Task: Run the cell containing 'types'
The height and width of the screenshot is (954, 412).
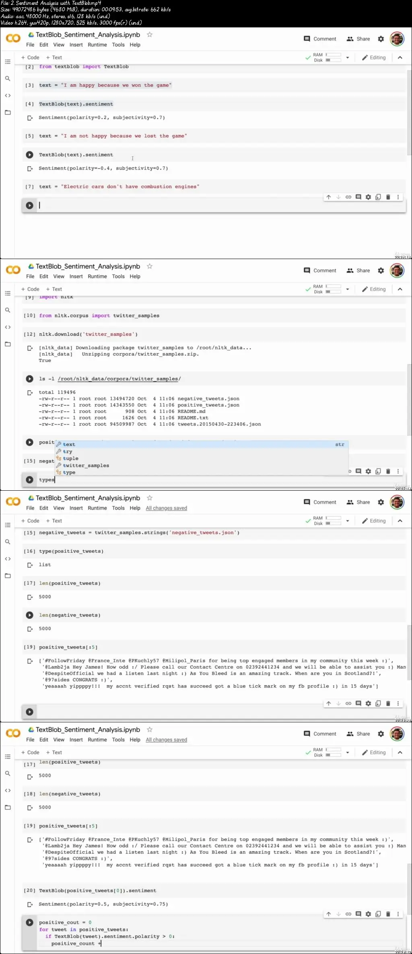Action: (29, 479)
